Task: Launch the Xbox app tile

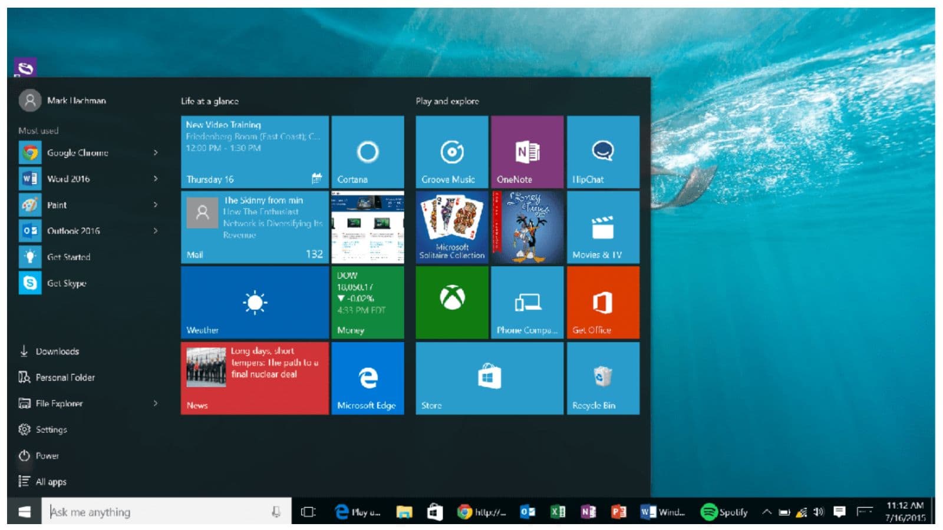Action: (x=451, y=302)
